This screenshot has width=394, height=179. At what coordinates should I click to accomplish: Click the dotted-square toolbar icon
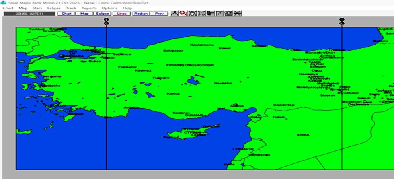[219, 13]
